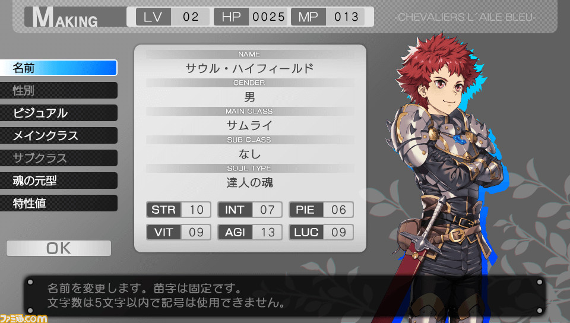Confirm with the OK button
The width and height of the screenshot is (570, 323).
[59, 248]
